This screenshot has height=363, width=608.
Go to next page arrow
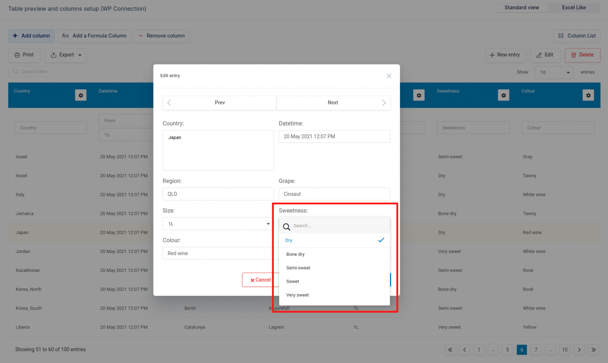point(579,350)
